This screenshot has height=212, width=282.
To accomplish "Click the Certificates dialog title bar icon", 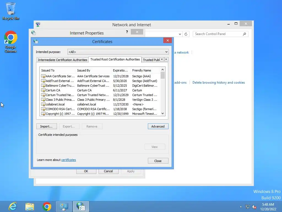I will pos(36,41).
